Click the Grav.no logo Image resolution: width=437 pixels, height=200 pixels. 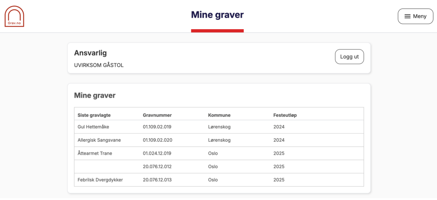click(x=14, y=16)
